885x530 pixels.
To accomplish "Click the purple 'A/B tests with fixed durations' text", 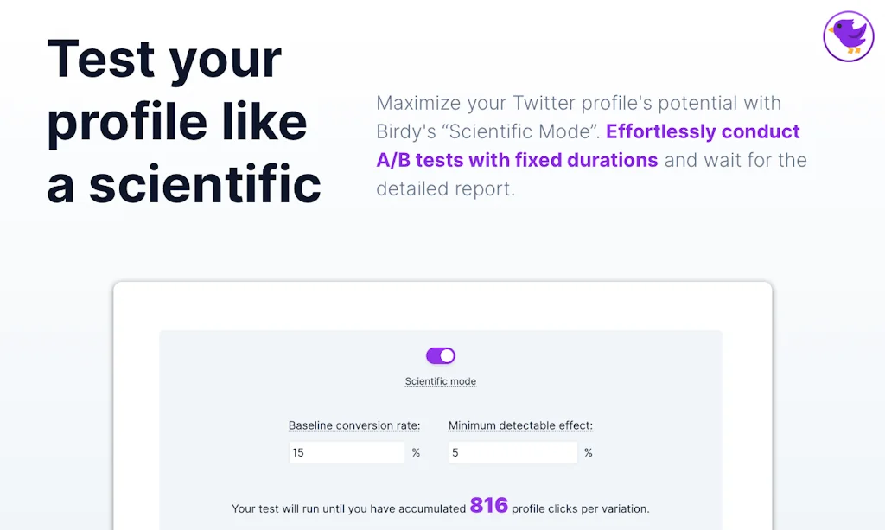I will (517, 160).
